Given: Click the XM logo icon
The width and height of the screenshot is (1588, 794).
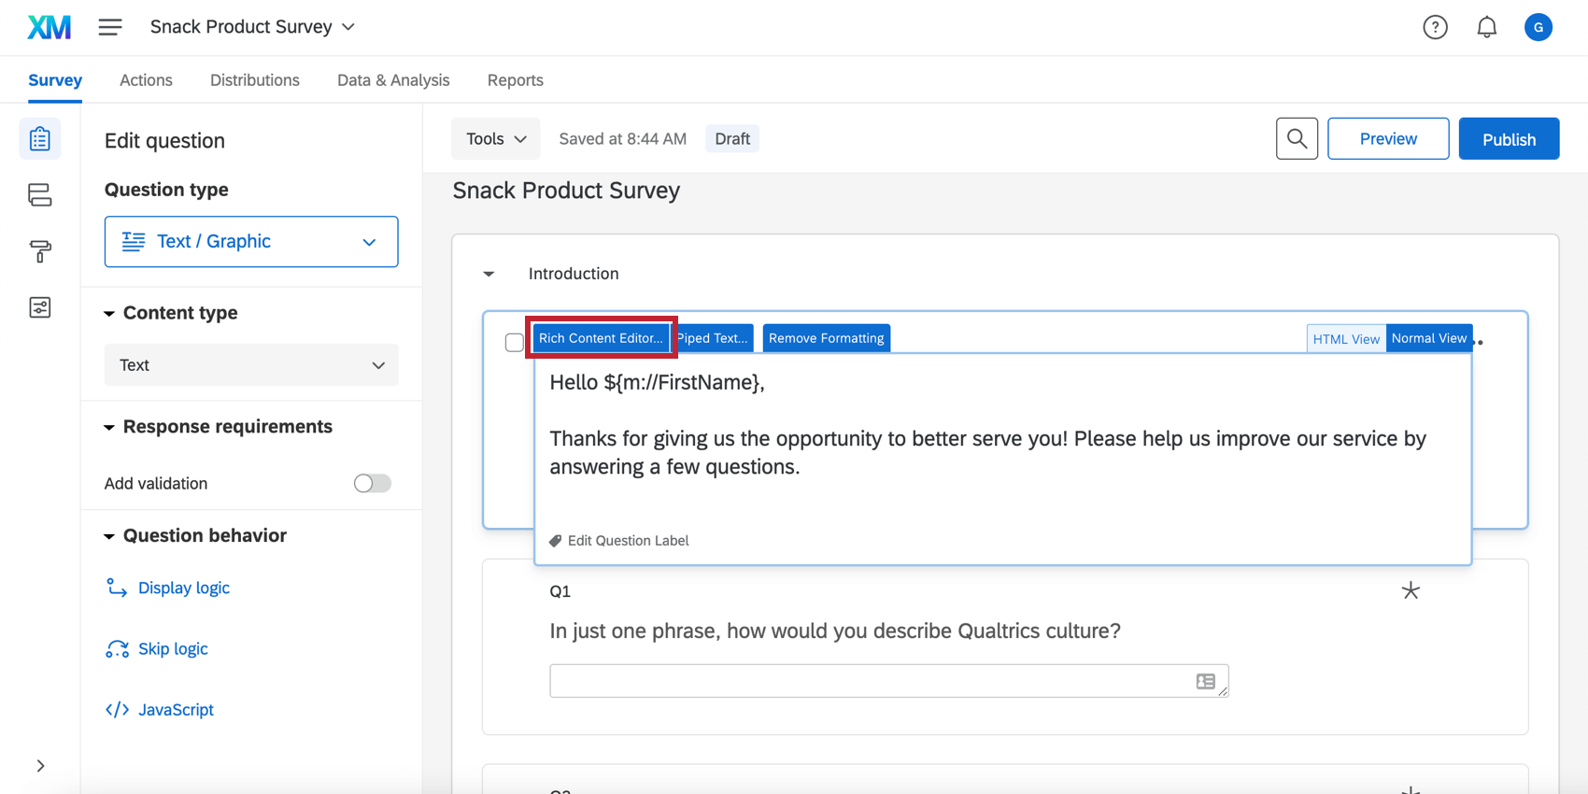Looking at the screenshot, I should (x=49, y=27).
